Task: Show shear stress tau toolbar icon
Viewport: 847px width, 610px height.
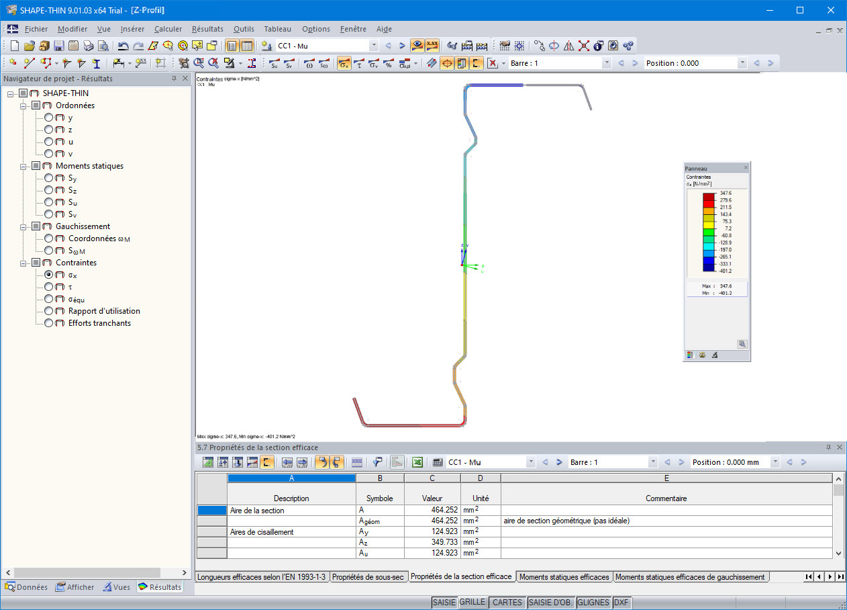Action: click(x=359, y=63)
